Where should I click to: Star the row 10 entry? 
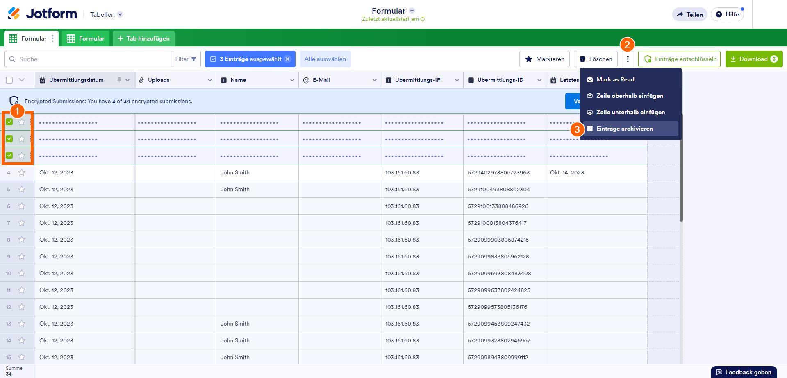[22, 273]
